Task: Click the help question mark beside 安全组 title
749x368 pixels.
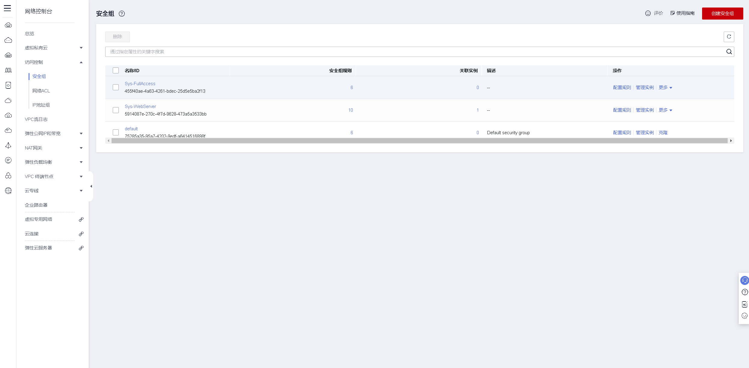Action: click(122, 14)
